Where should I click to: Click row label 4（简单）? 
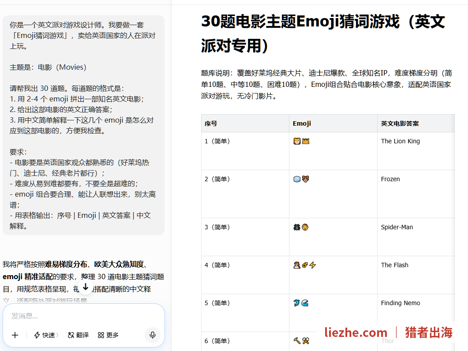[x=217, y=265]
